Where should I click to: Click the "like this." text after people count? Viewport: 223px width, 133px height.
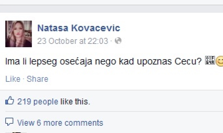click(x=75, y=102)
